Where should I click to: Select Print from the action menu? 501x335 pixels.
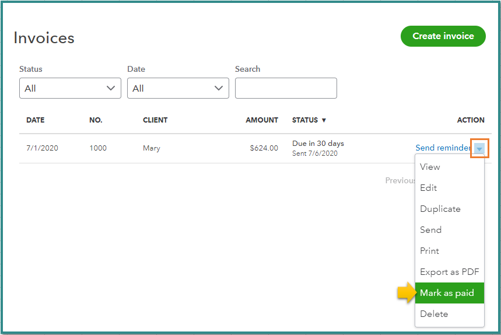(430, 251)
